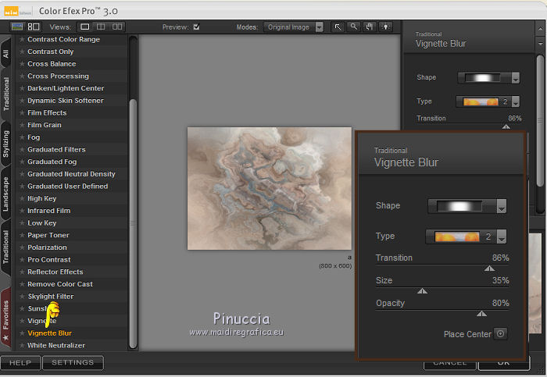Expand Type dropdown in enlarged panel
547x377 pixels.
click(502, 237)
